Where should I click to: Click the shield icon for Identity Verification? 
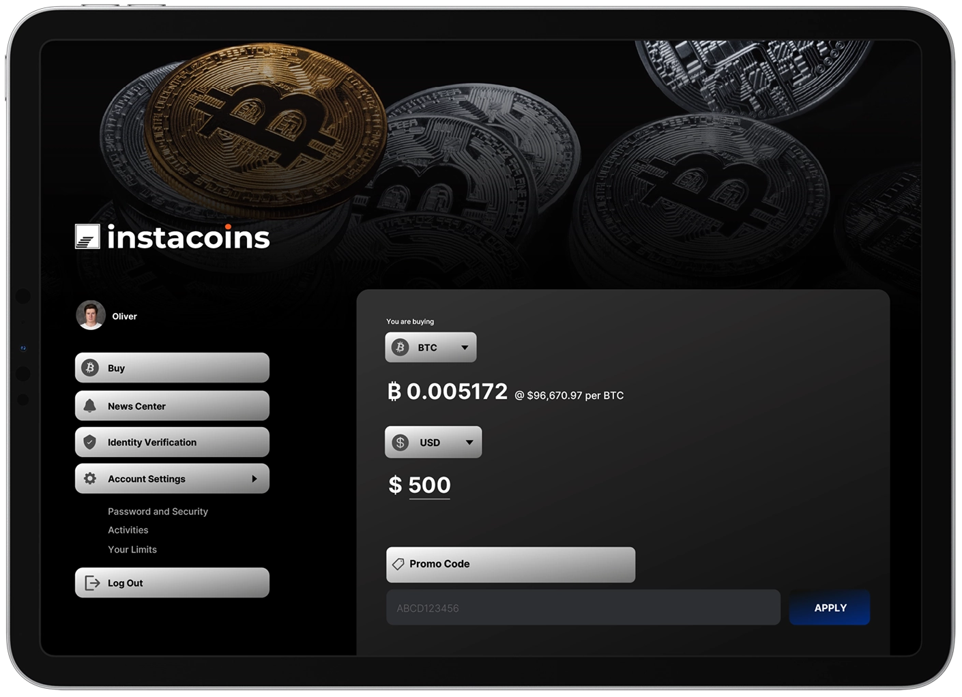[x=90, y=442]
